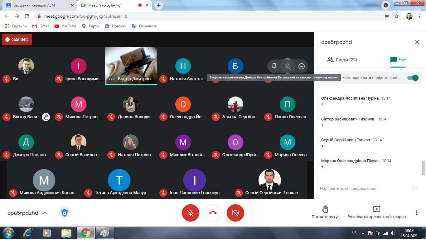
Task: Bookmark this page with the star icon
Action: pyautogui.click(x=397, y=16)
